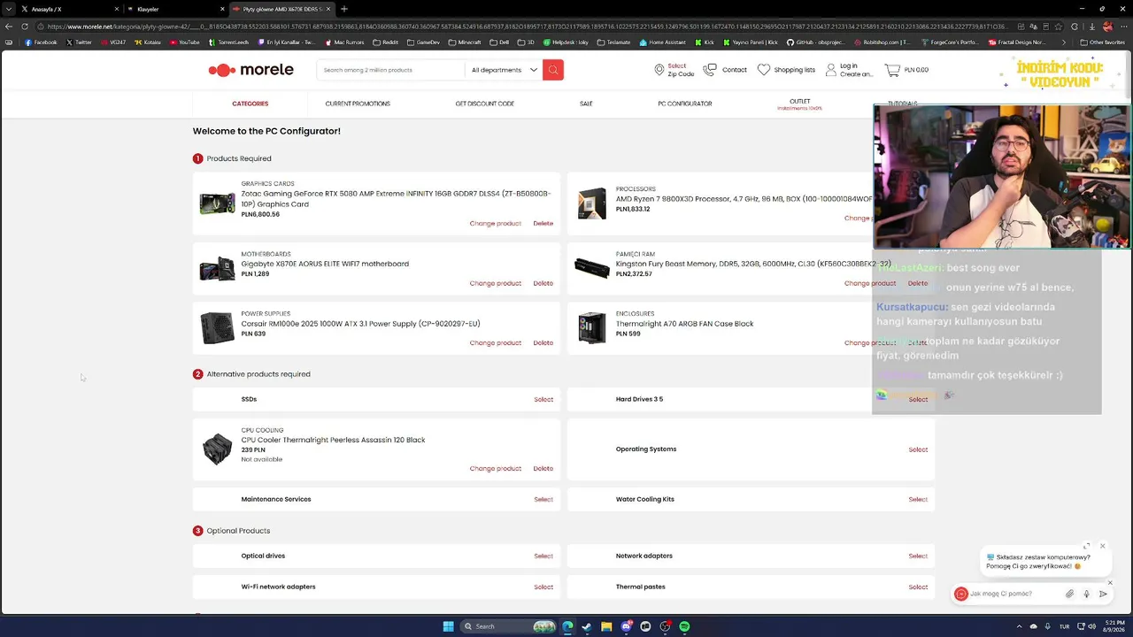The image size is (1133, 637).
Task: Open PC CONFIGURATOR menu item
Action: (x=685, y=104)
